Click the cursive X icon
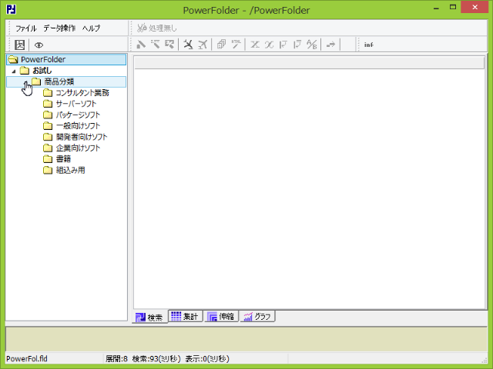The image size is (493, 369). [x=269, y=45]
